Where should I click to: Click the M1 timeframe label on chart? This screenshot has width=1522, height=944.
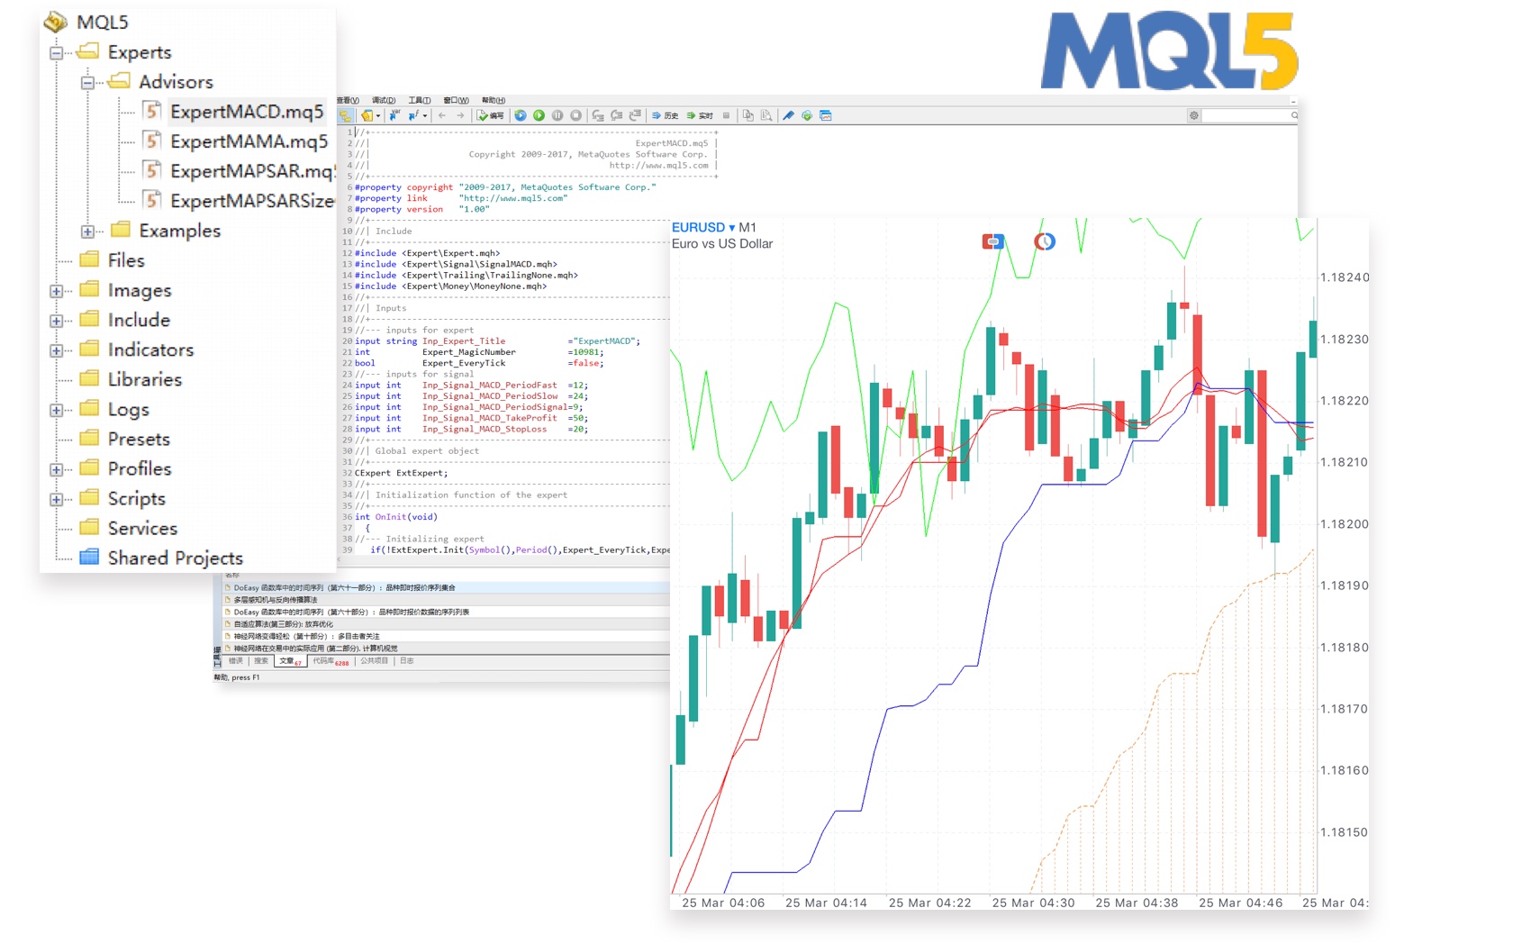pos(747,228)
